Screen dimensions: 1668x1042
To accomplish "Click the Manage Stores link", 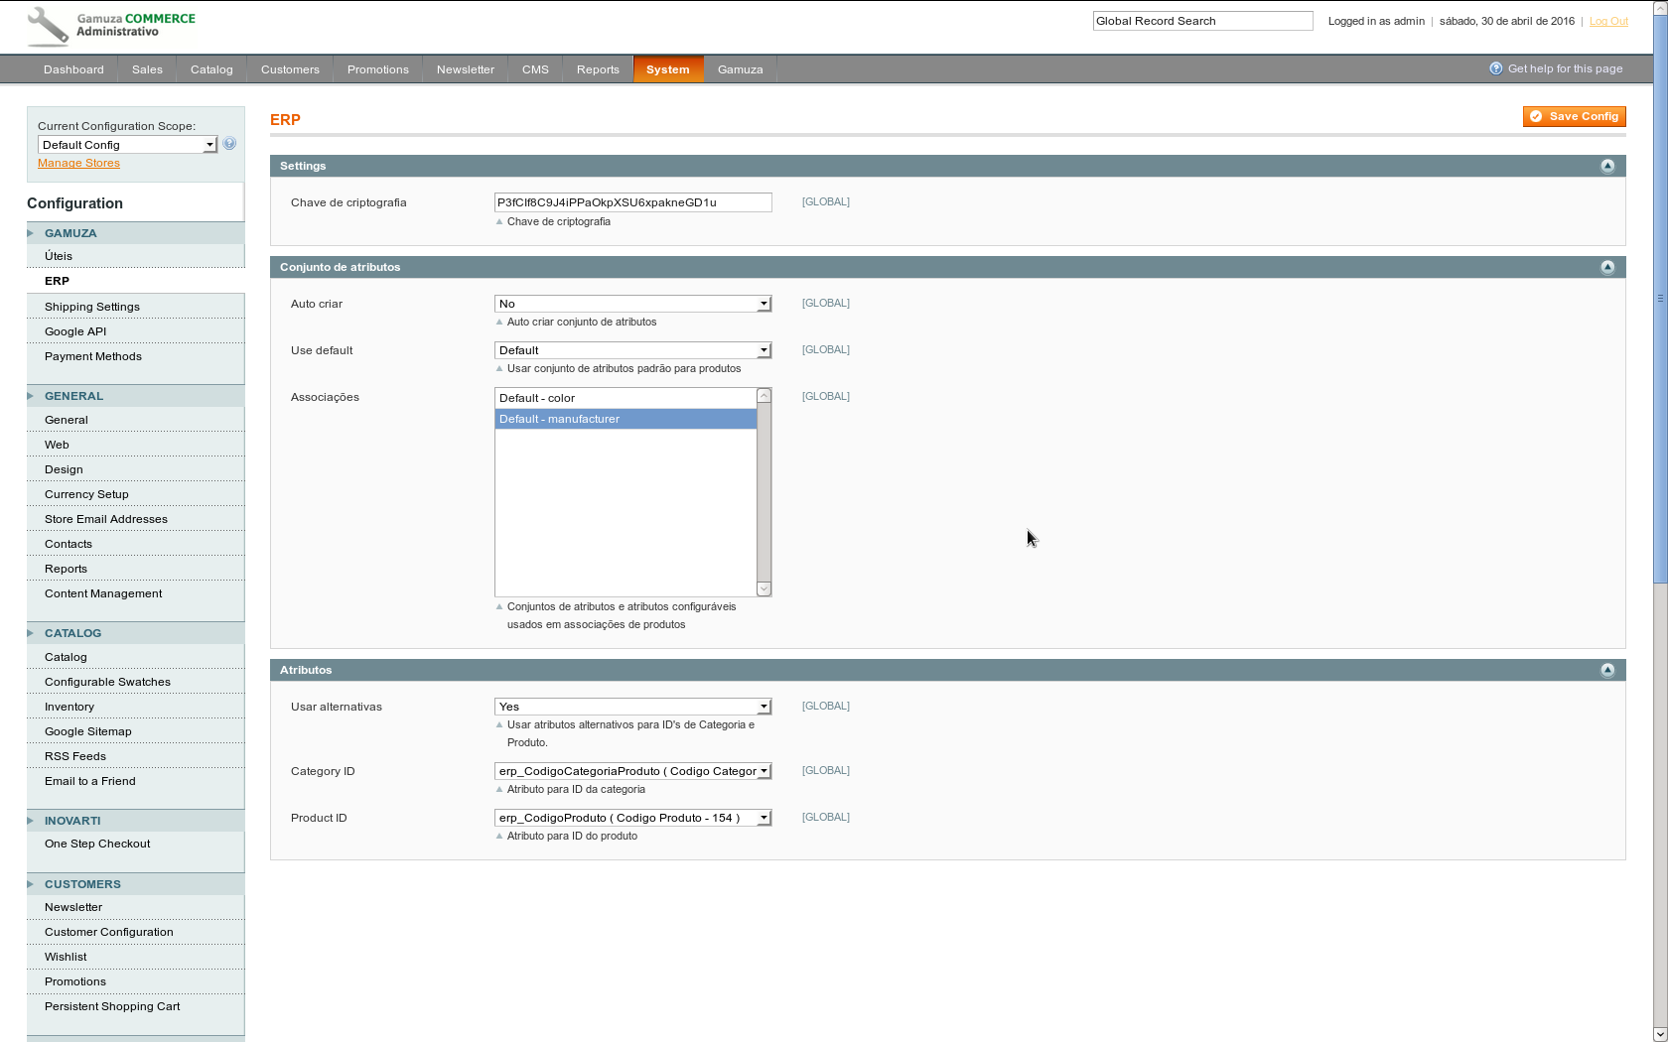I will tap(78, 163).
